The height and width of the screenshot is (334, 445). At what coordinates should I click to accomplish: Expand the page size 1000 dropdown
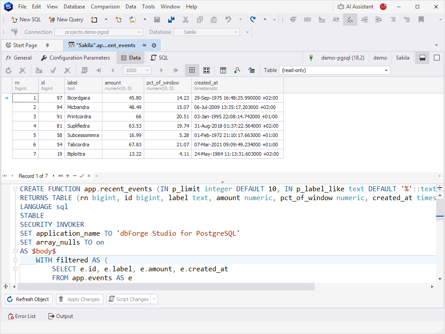click(x=147, y=70)
